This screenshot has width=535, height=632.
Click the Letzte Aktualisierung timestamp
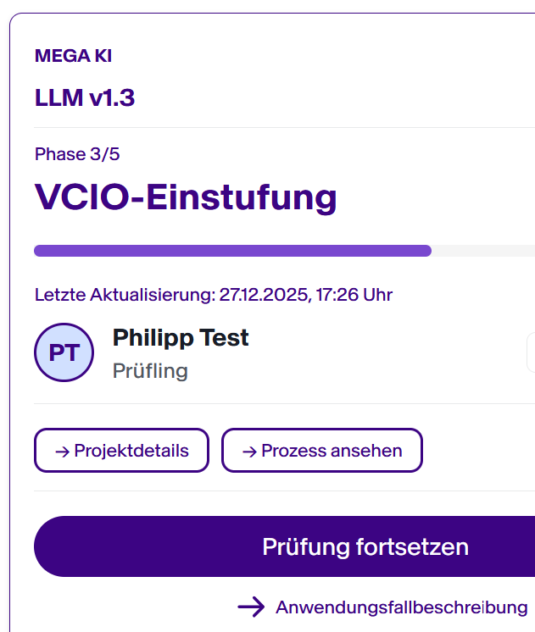pyautogui.click(x=213, y=295)
